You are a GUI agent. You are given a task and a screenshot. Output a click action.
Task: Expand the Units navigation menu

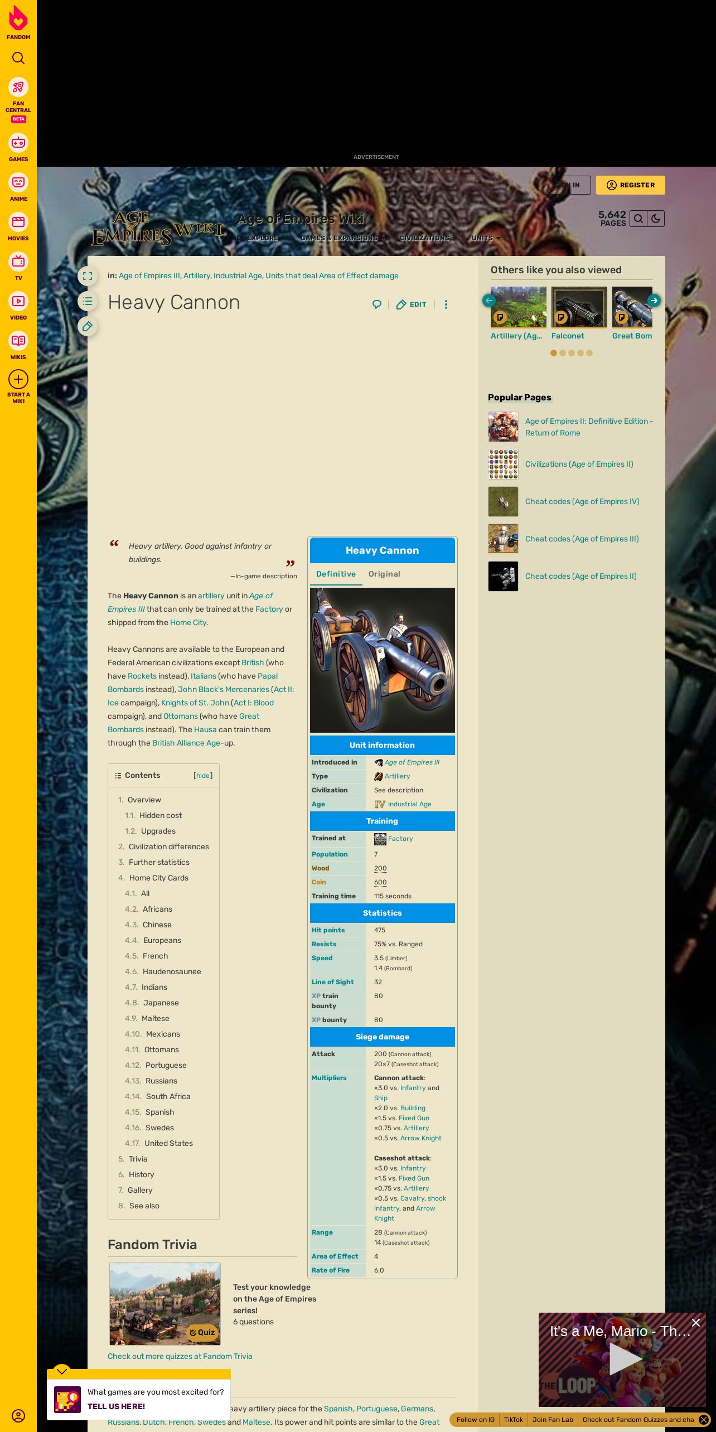486,238
